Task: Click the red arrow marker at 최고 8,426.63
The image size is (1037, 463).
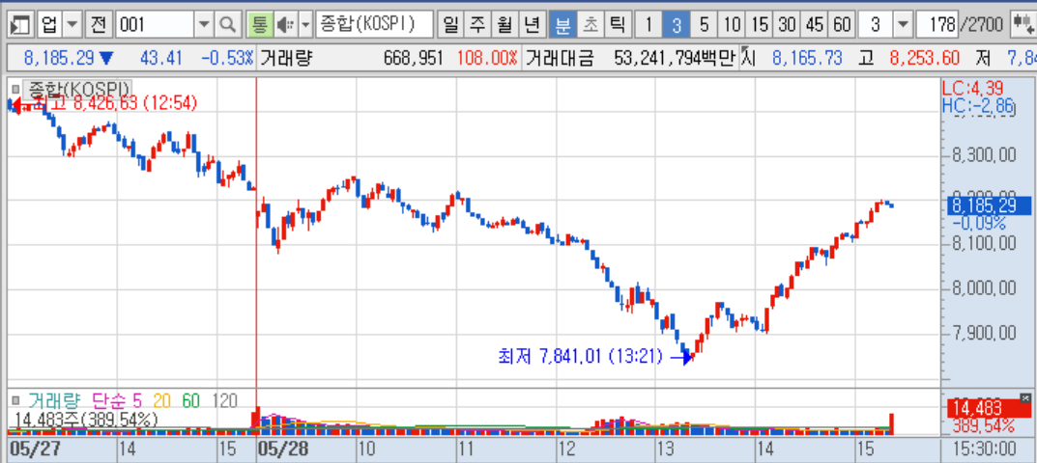Action: [x=22, y=104]
